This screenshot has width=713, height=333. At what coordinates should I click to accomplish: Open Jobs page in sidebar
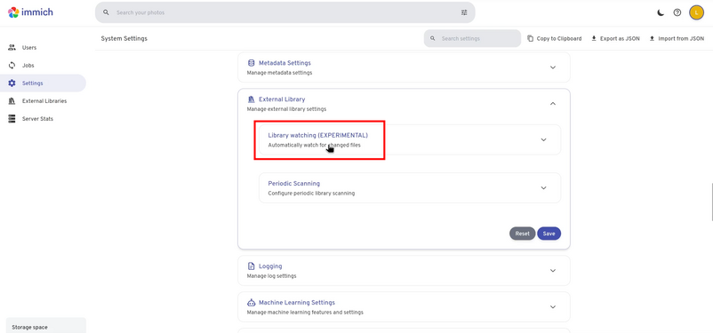[43, 66]
